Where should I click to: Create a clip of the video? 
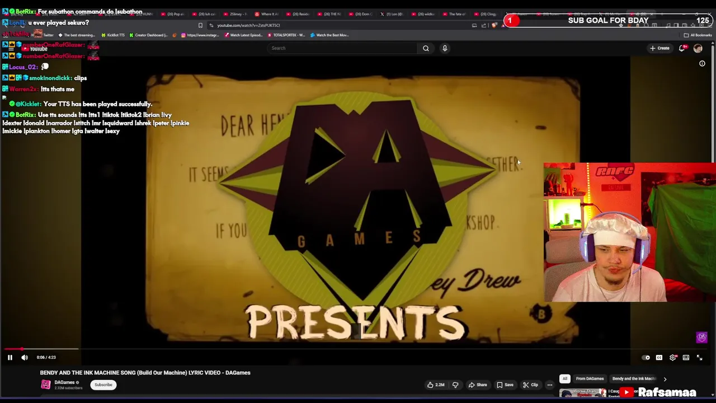click(x=530, y=385)
